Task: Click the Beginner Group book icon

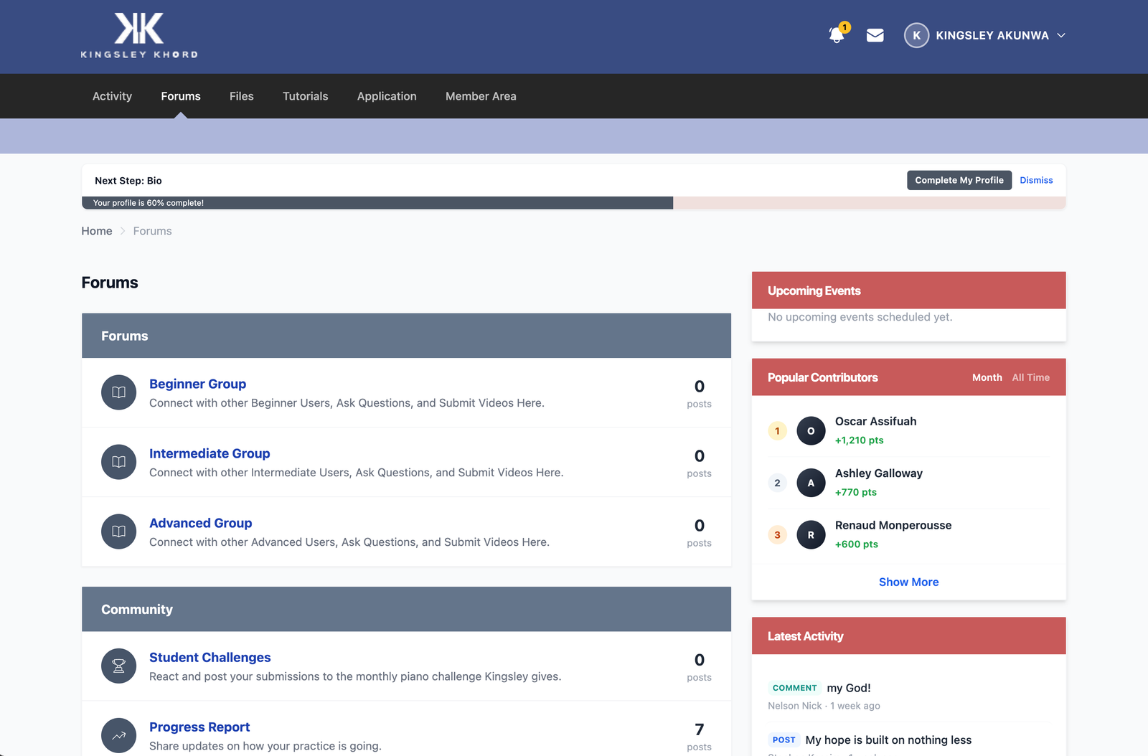Action: [118, 392]
